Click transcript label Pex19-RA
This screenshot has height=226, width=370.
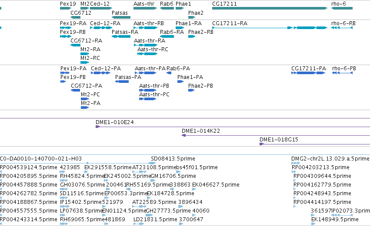click(x=73, y=23)
